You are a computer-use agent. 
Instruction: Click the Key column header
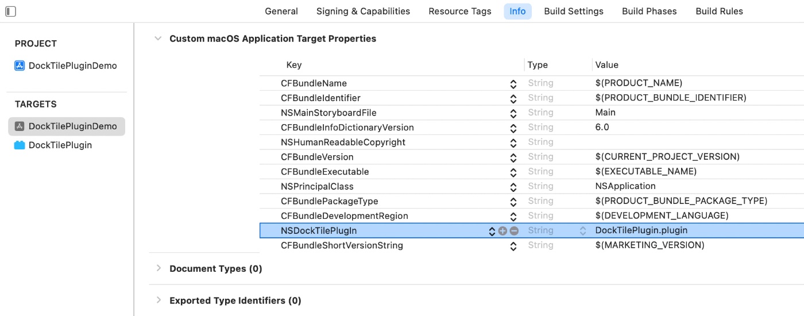[294, 65]
